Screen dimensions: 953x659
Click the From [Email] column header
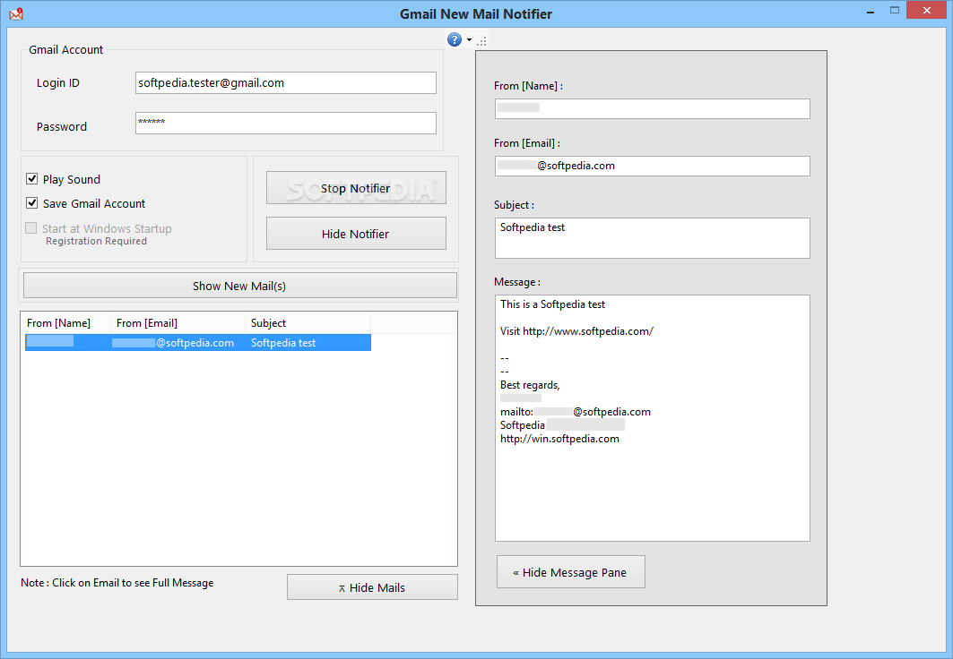[x=178, y=323]
